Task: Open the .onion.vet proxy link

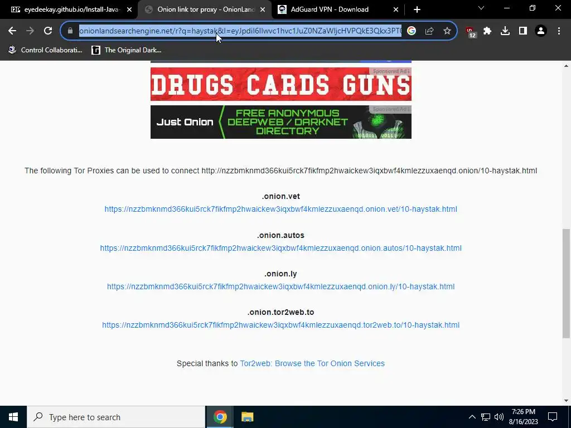Action: pos(281,210)
